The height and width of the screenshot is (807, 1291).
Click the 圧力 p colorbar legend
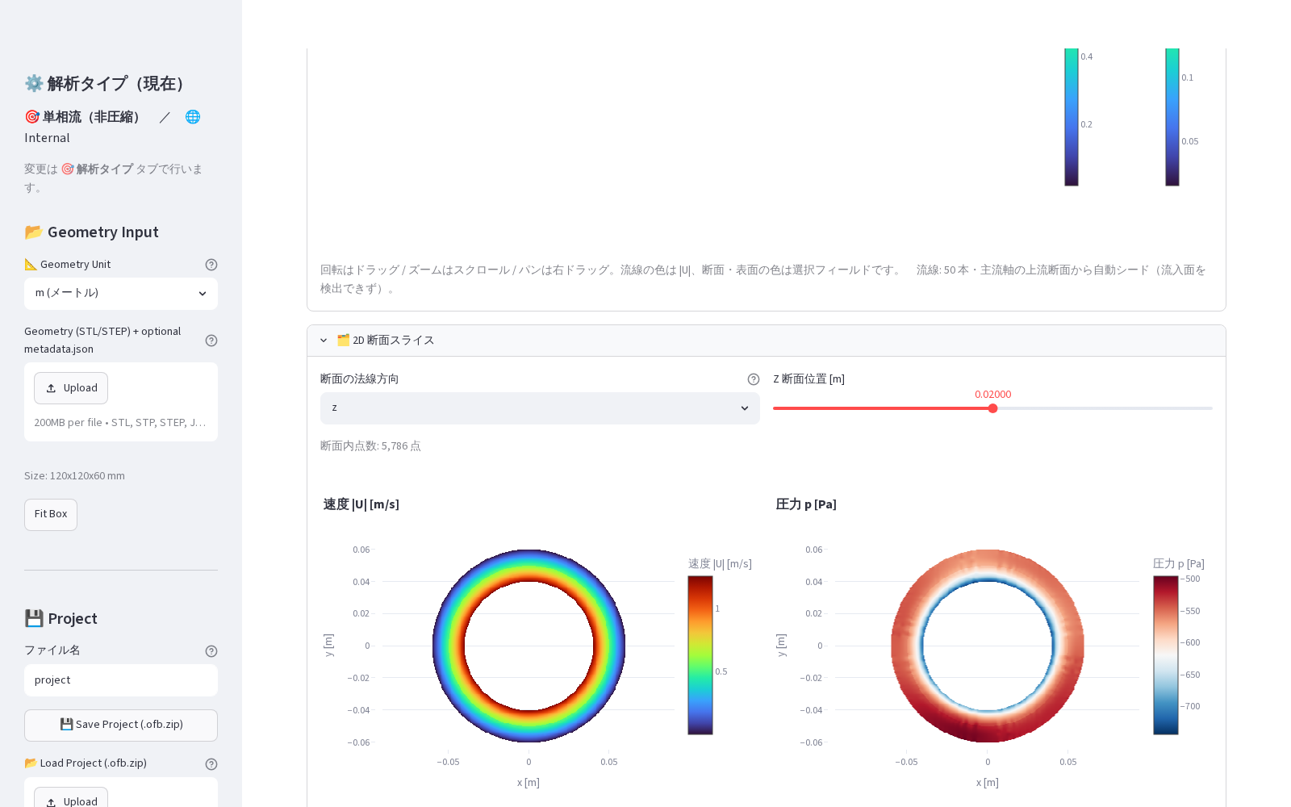(x=1166, y=655)
